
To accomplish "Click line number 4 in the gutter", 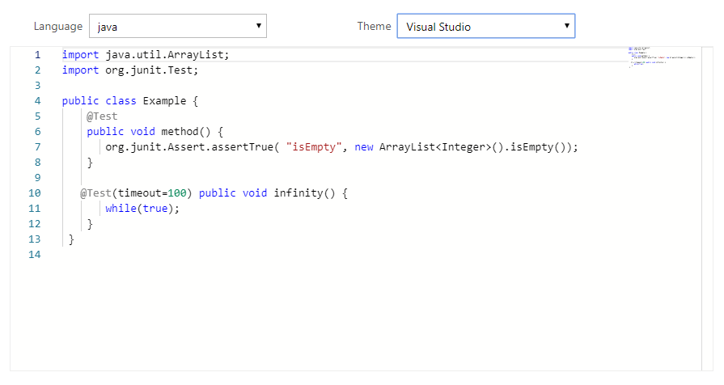I will [x=37, y=101].
